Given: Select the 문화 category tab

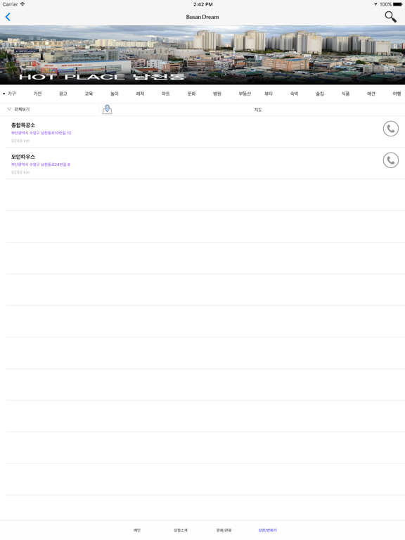Looking at the screenshot, I should [191, 94].
